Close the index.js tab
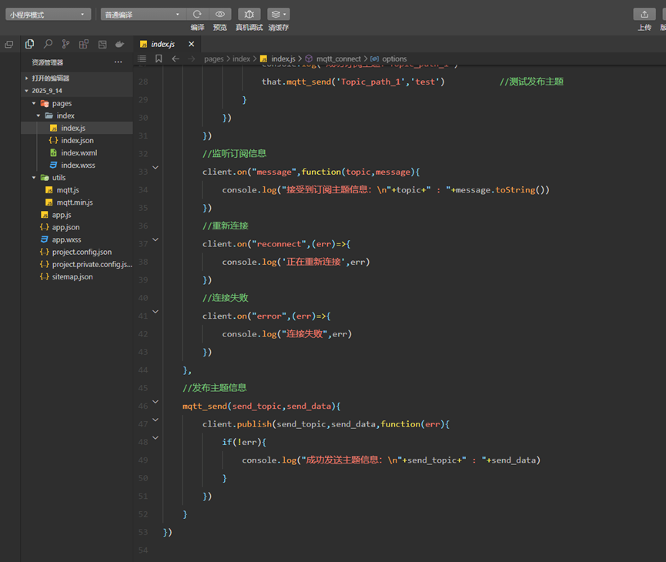 [x=192, y=44]
